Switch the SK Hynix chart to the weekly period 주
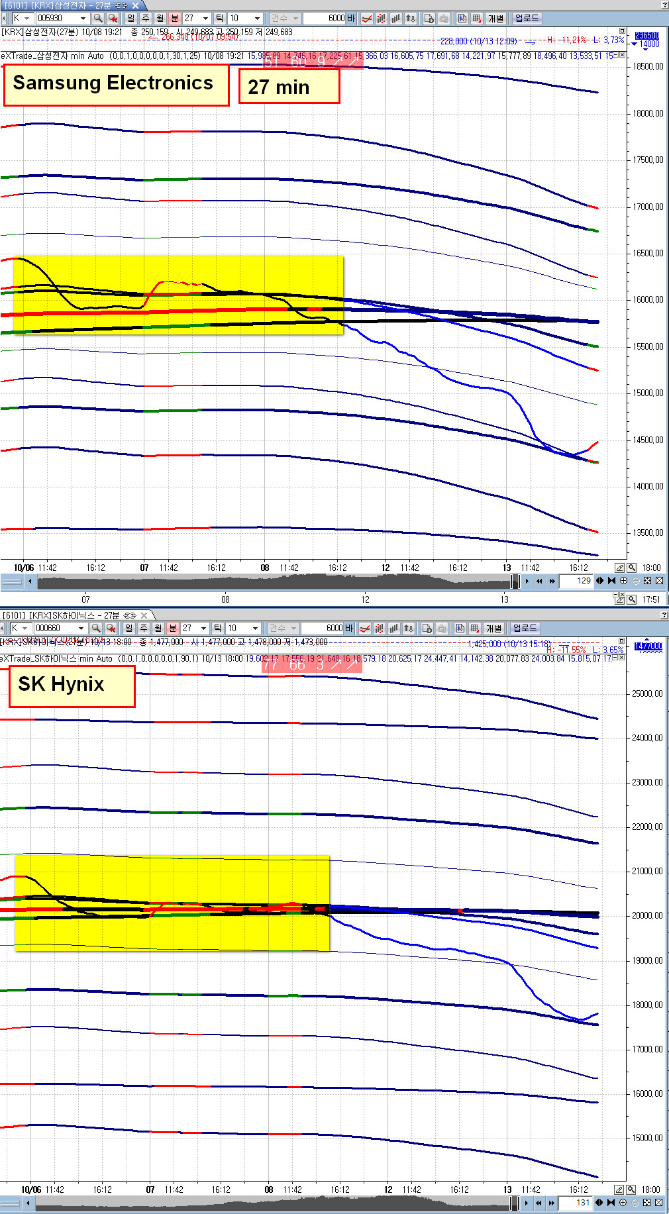The height and width of the screenshot is (1214, 669). (x=143, y=628)
